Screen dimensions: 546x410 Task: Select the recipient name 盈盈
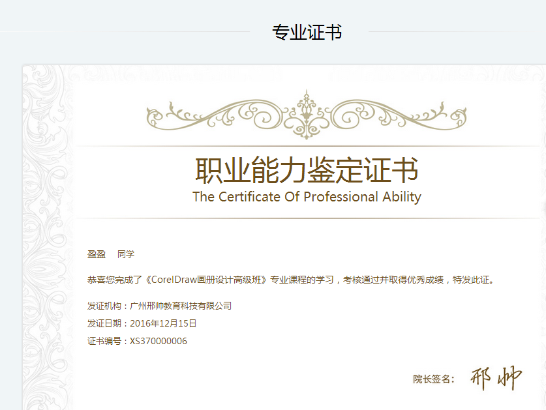click(x=97, y=254)
